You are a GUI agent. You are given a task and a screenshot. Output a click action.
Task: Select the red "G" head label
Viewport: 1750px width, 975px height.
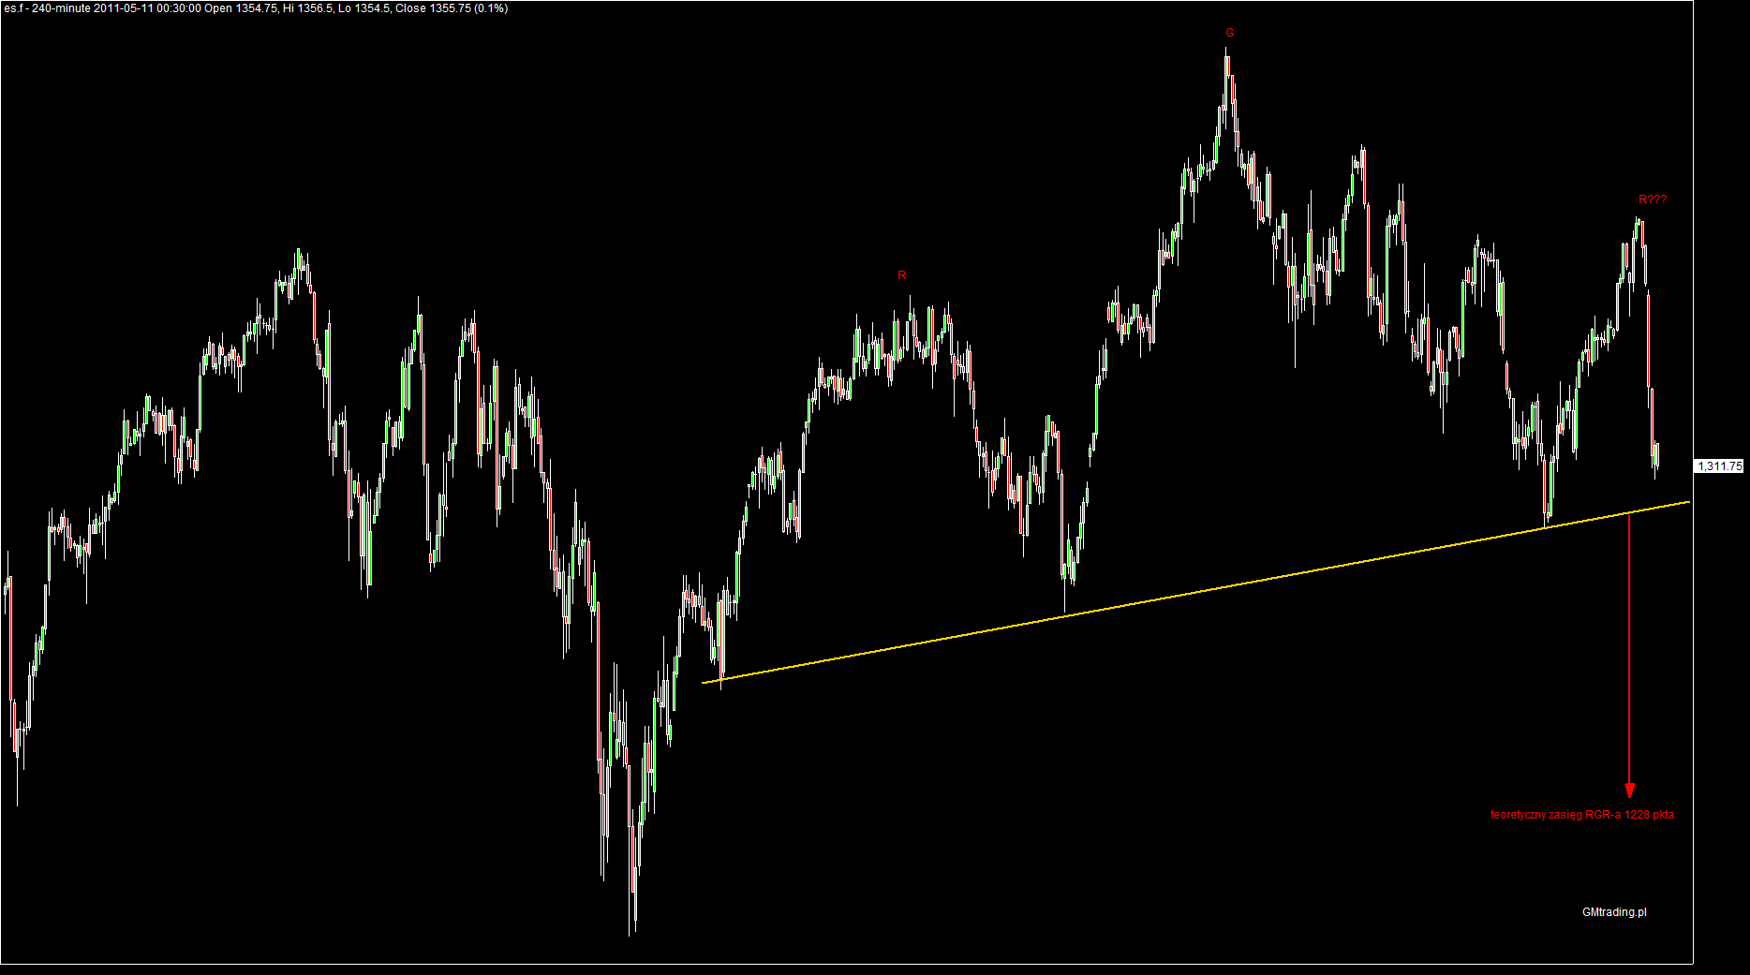(1230, 33)
